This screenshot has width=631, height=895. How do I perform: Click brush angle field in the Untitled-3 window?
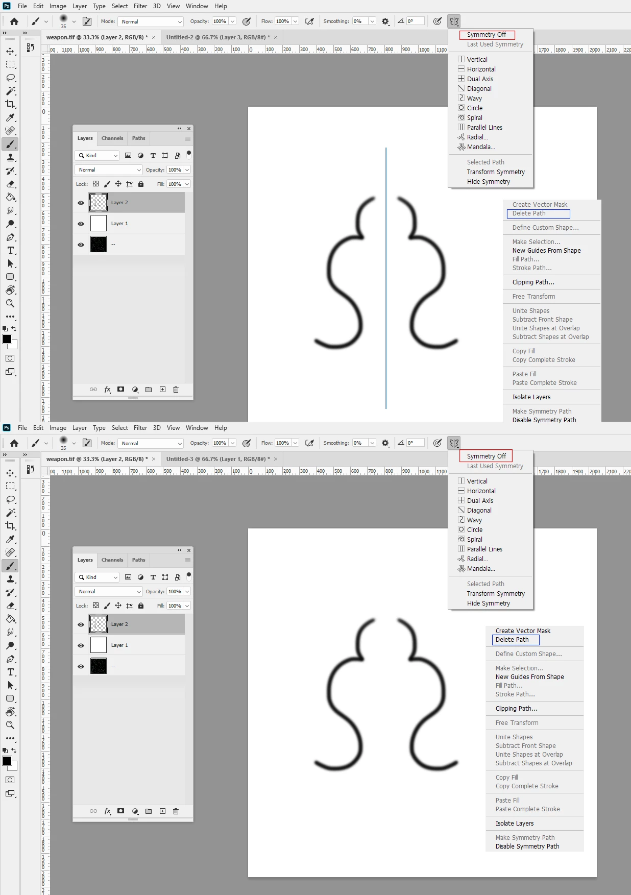416,443
